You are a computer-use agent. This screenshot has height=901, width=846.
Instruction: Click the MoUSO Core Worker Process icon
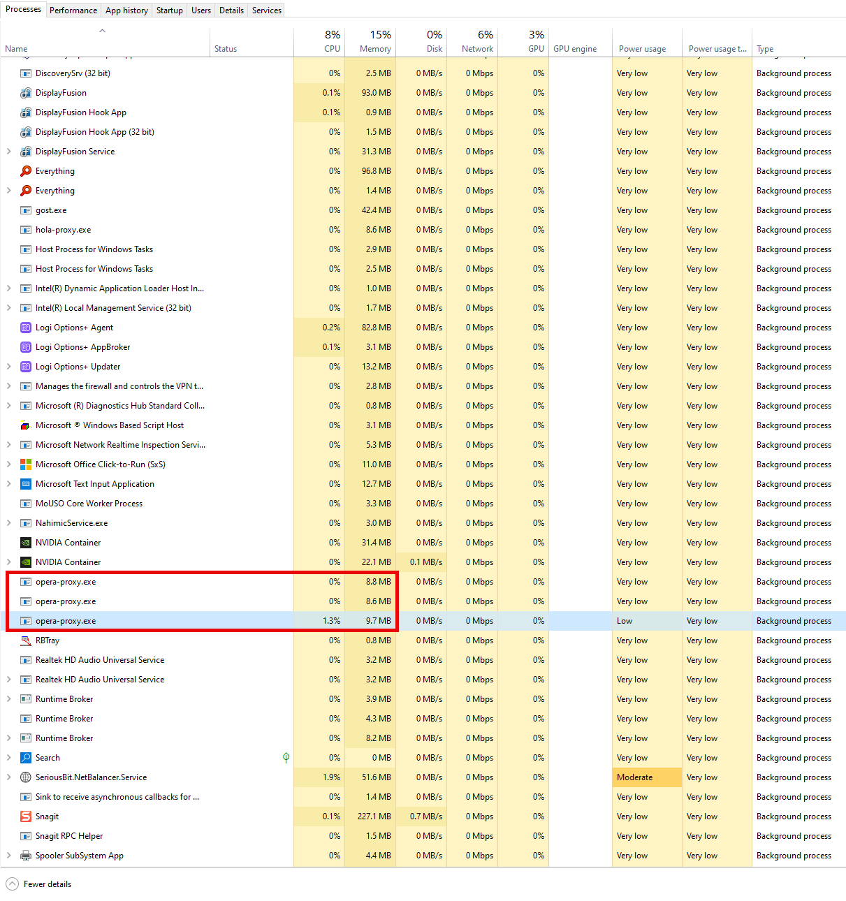coord(26,504)
